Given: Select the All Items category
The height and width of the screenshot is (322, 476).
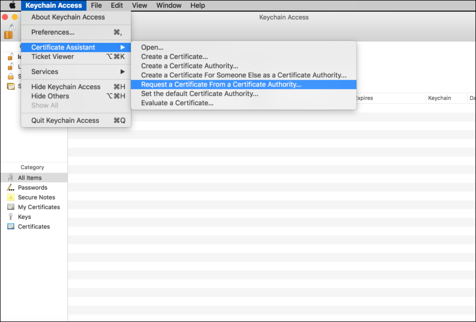Looking at the screenshot, I should pyautogui.click(x=34, y=177).
